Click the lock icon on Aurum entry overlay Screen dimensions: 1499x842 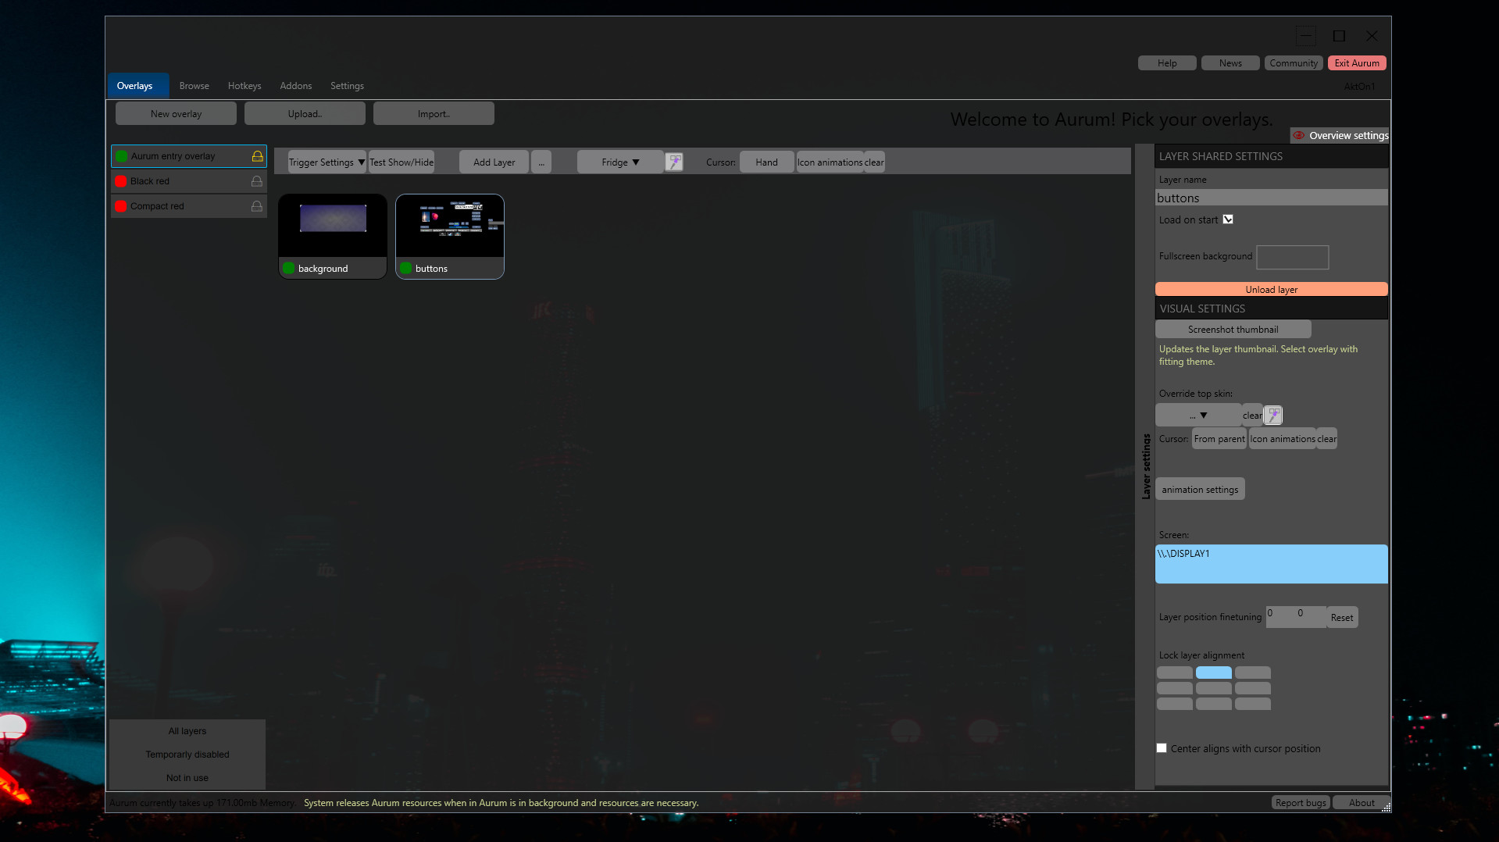[x=256, y=155]
